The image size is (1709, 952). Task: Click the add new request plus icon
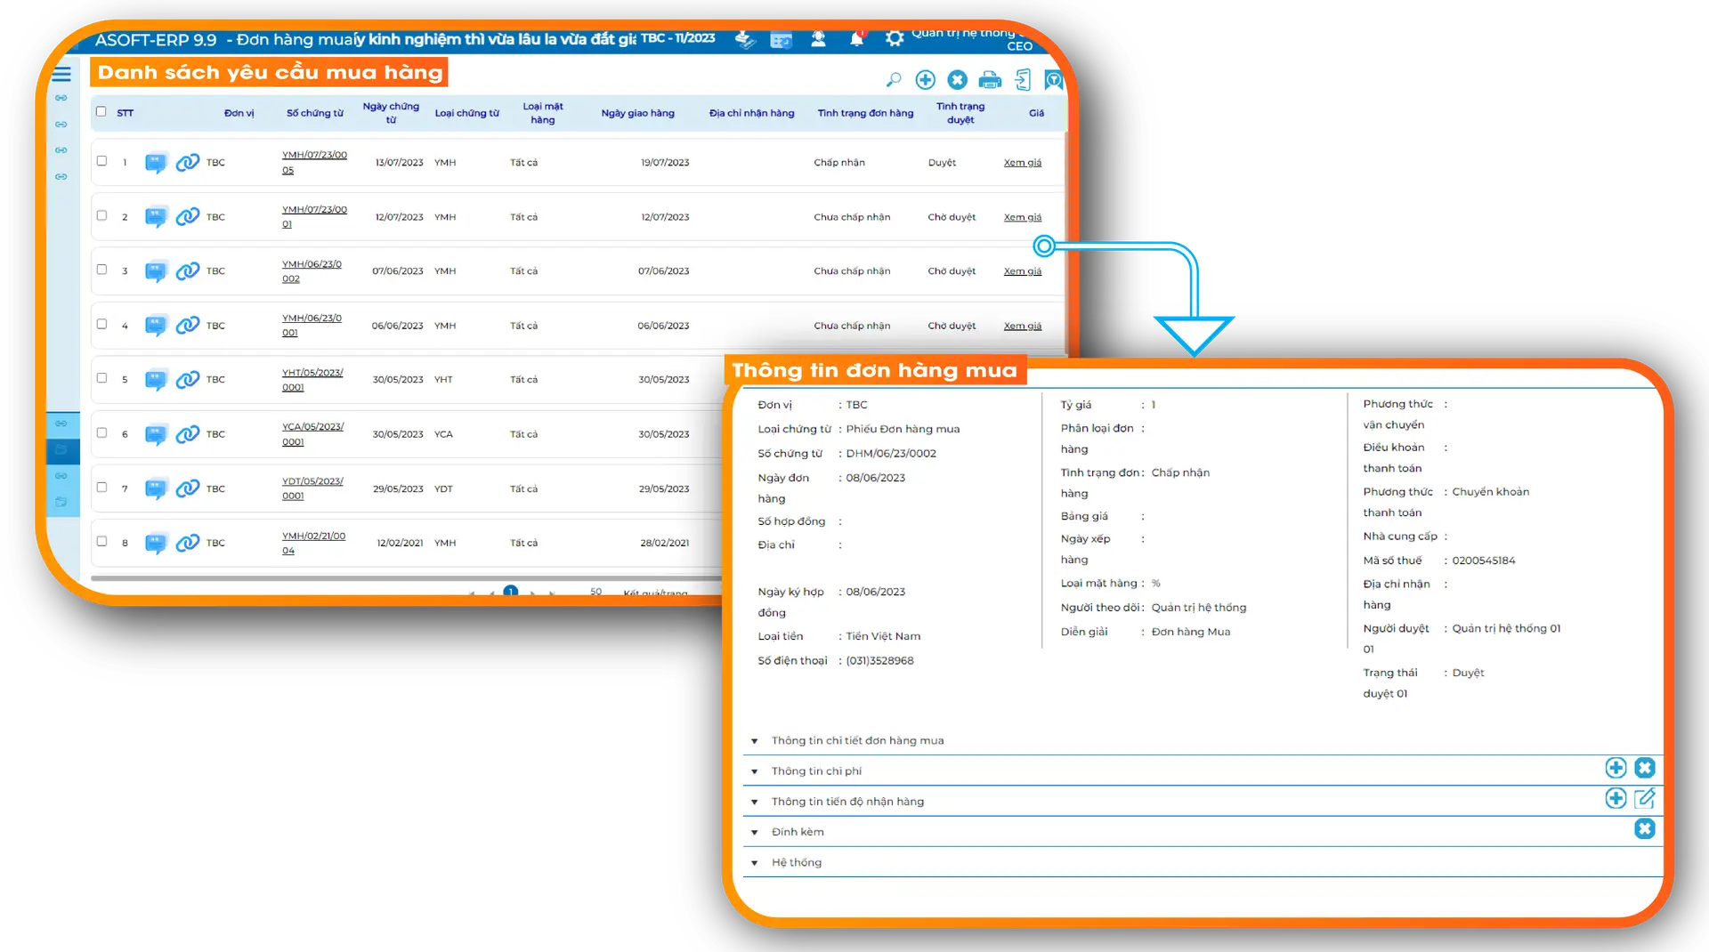click(x=926, y=80)
